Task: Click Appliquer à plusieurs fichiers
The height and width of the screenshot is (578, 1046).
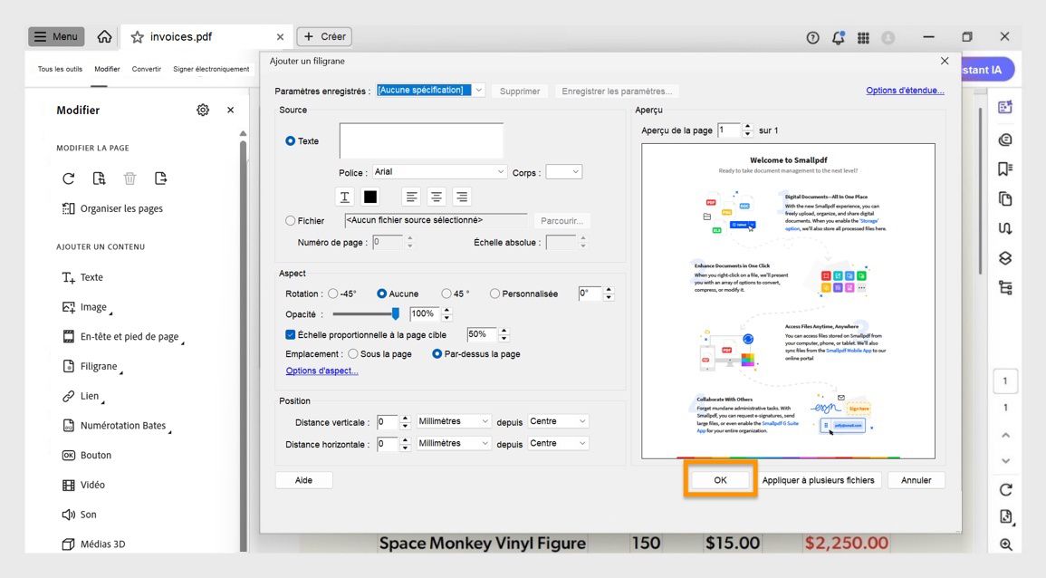Action: pos(819,480)
